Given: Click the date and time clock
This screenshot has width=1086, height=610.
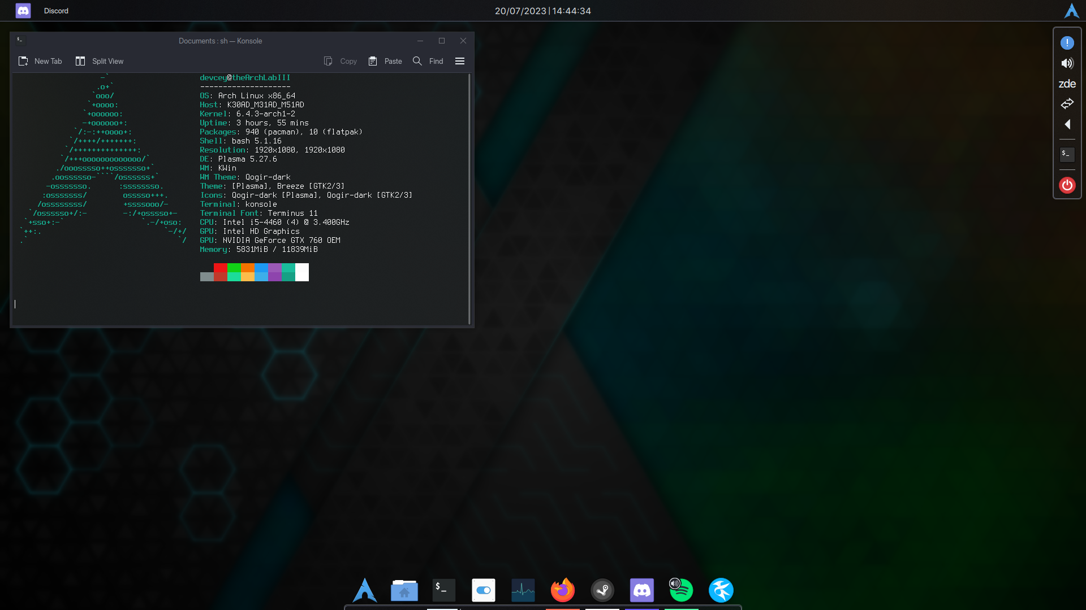Looking at the screenshot, I should point(542,11).
